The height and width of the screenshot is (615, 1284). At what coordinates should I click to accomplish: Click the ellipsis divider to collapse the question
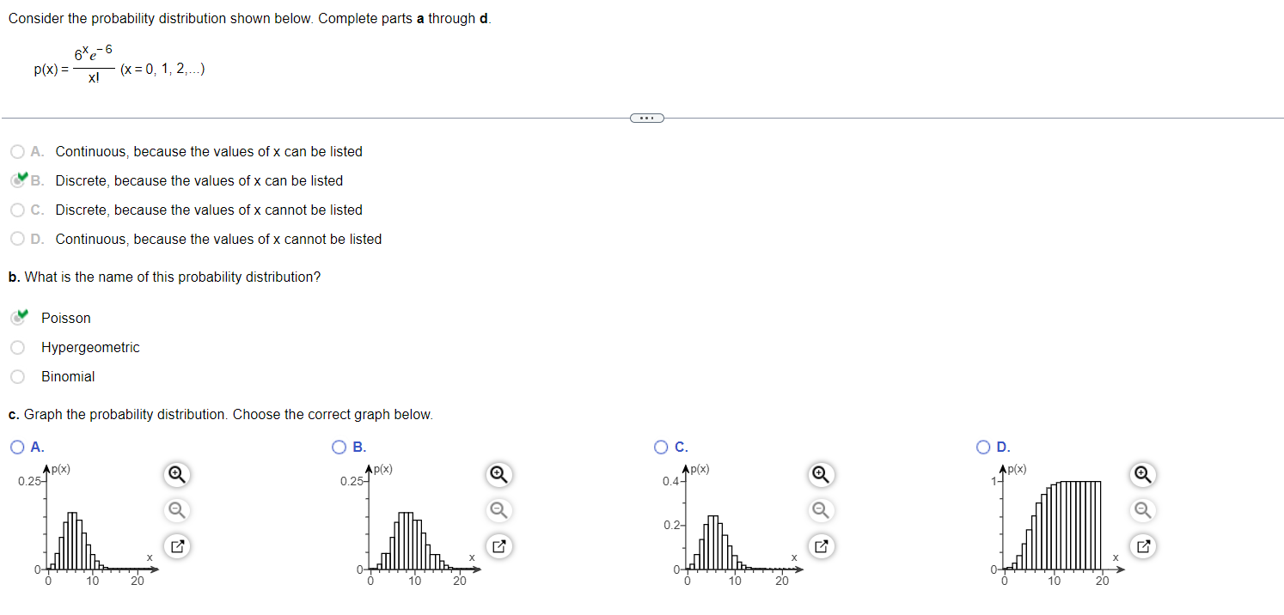tap(646, 117)
